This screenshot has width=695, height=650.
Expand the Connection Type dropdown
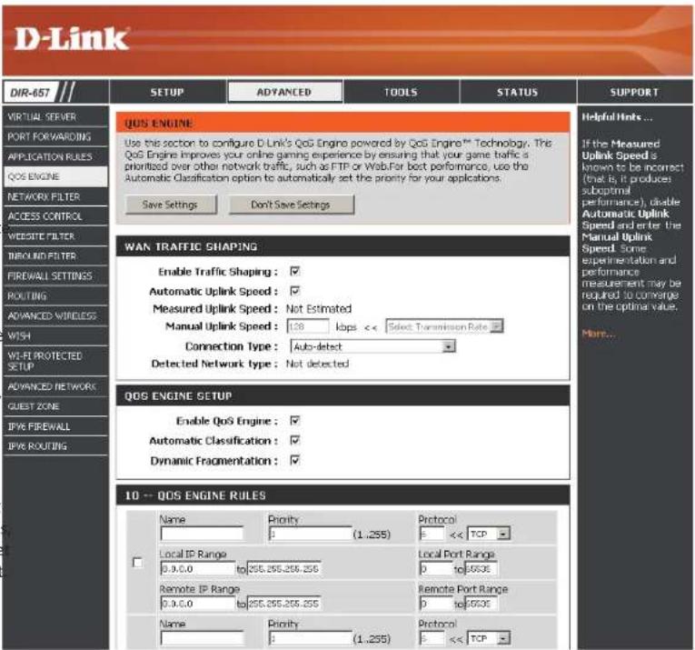click(372, 346)
